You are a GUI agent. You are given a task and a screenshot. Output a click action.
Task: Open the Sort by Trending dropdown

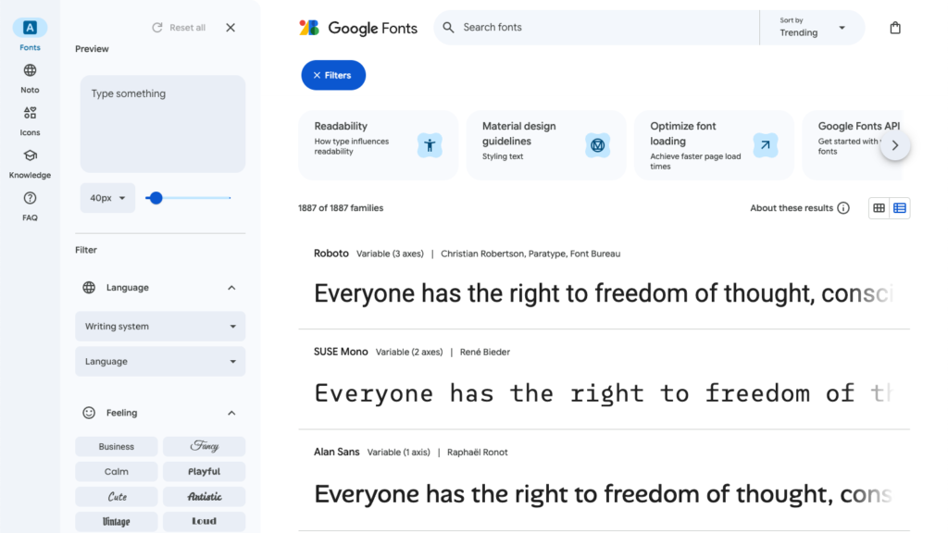pos(811,27)
